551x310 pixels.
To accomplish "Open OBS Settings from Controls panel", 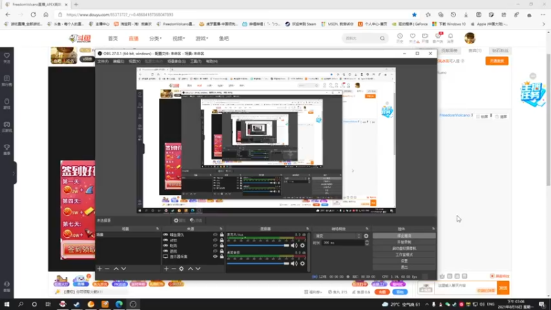I will coord(404,261).
